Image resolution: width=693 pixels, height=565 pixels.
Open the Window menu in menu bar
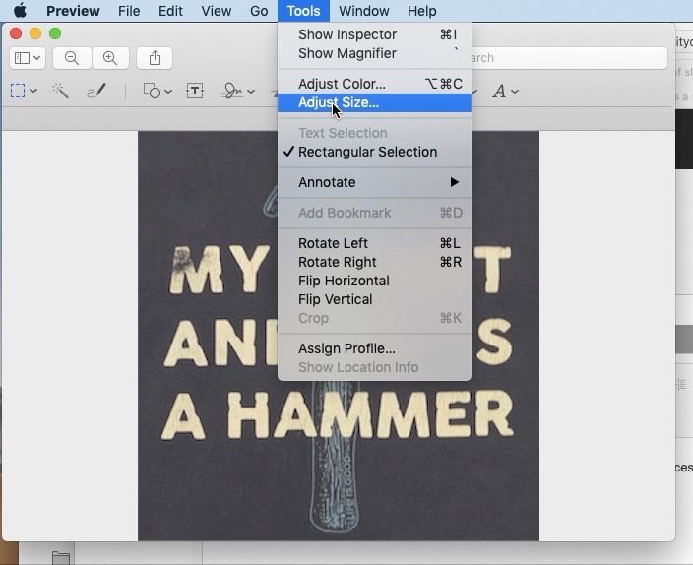(363, 11)
